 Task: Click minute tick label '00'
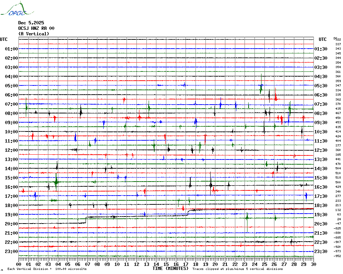(x=18, y=264)
